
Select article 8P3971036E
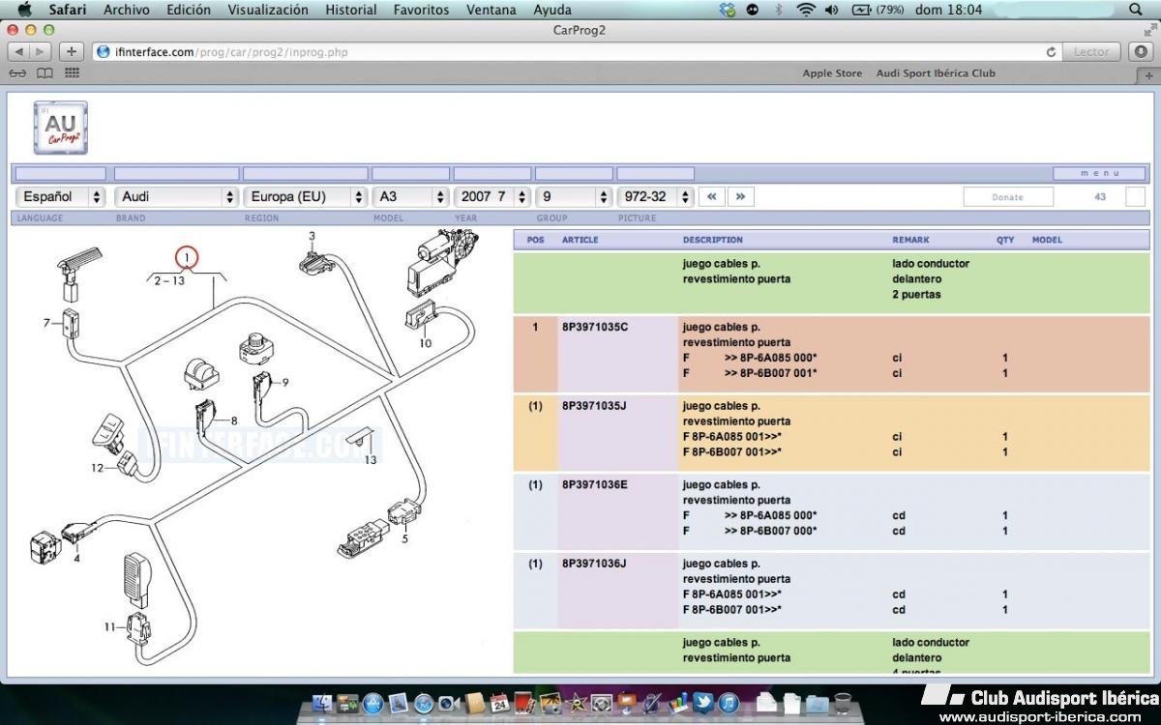click(x=595, y=485)
